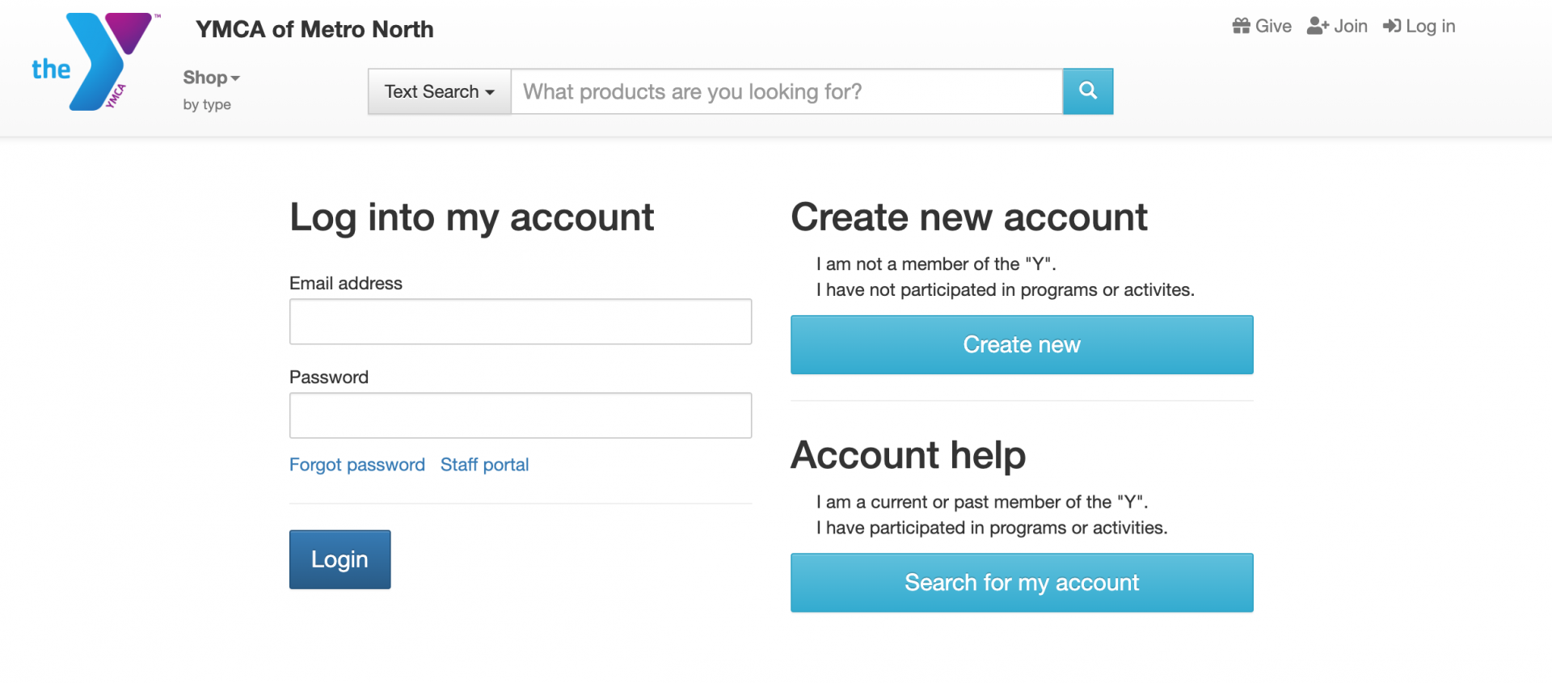Click inside the Email address field

520,321
